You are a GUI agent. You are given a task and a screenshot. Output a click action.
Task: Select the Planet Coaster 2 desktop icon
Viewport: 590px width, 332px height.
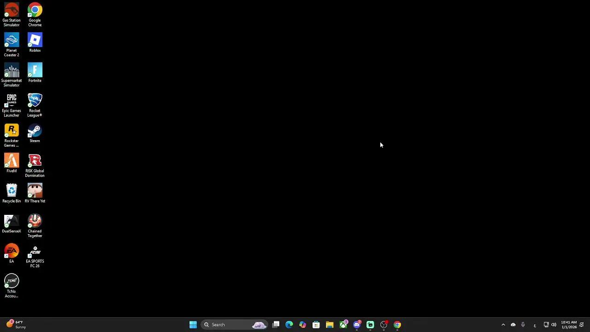(12, 45)
